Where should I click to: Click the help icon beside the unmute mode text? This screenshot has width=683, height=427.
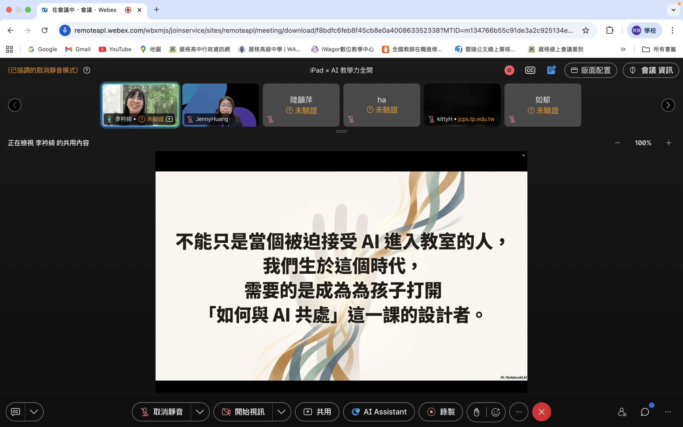click(87, 70)
